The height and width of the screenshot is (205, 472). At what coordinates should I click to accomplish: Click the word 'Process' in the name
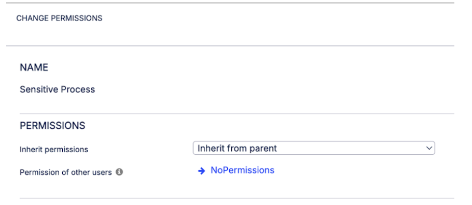(78, 89)
